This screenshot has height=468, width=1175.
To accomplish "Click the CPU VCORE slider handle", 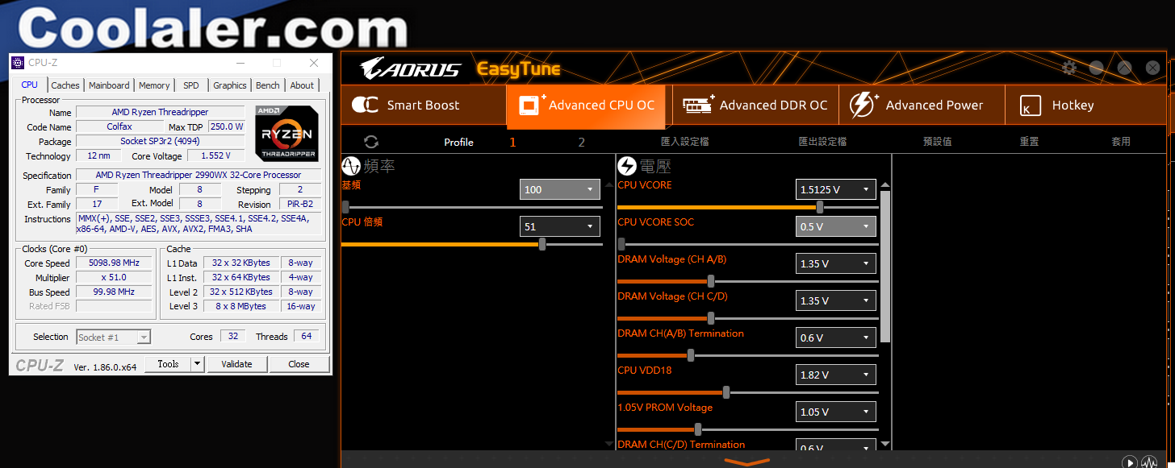I will 820,207.
